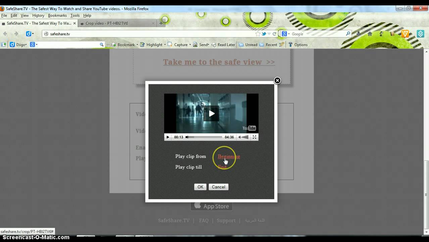Confirm crop with OK button
This screenshot has width=429, height=242.
coord(200,187)
